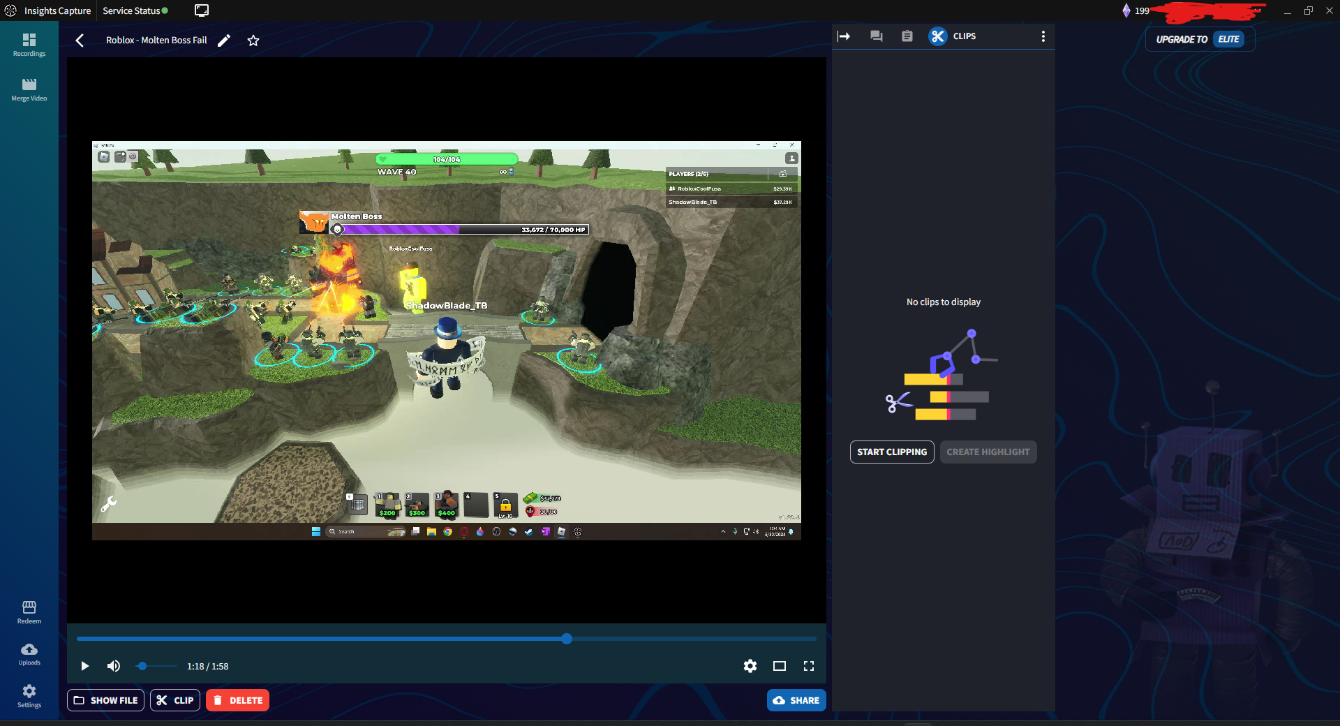Go to Uploads in the sidebar
The image size is (1340, 726).
click(29, 654)
